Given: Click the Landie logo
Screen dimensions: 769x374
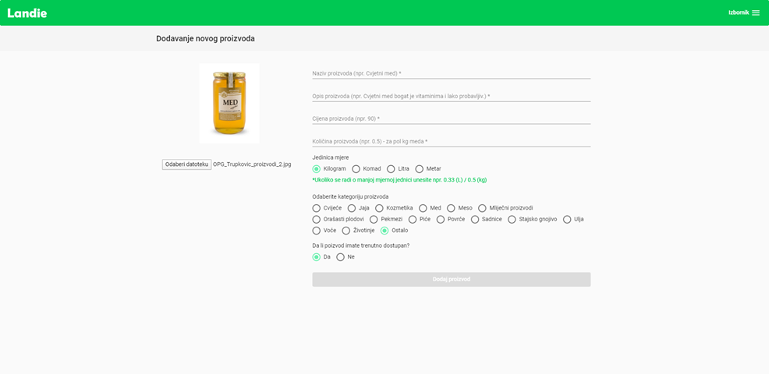Looking at the screenshot, I should click(x=27, y=12).
